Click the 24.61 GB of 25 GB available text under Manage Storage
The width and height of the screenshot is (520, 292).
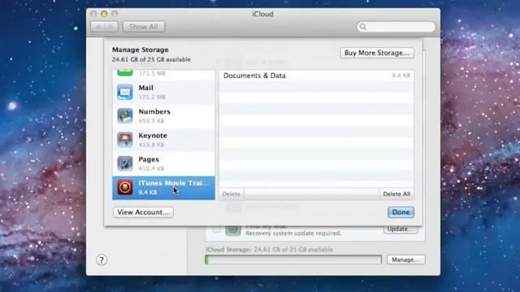point(151,59)
